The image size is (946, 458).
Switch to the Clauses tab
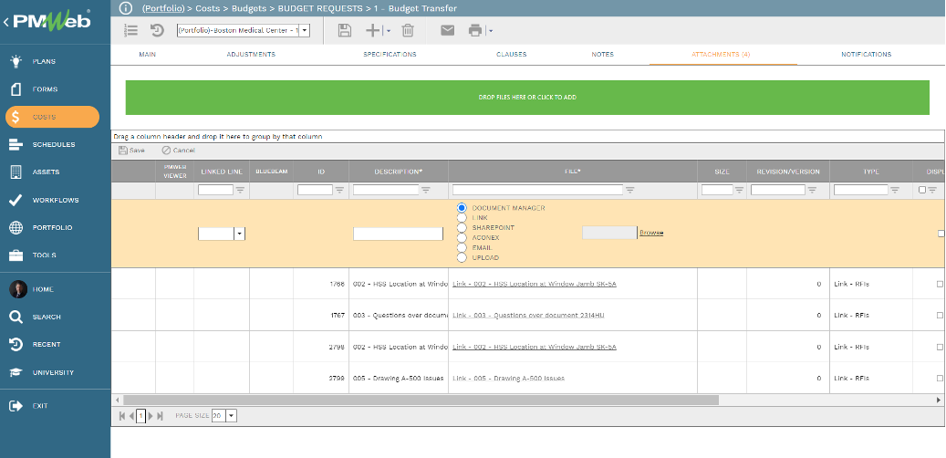coord(512,55)
